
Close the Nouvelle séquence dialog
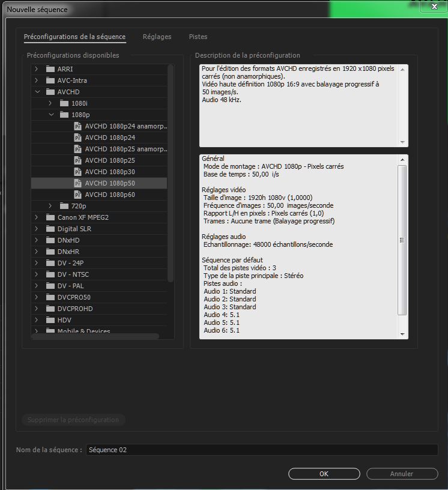click(434, 7)
